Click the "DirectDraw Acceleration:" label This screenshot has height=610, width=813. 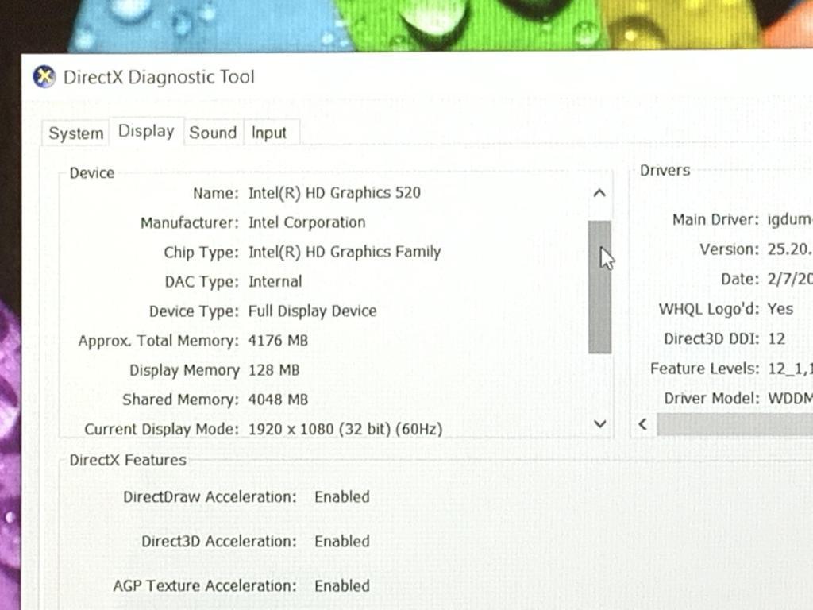tap(210, 497)
